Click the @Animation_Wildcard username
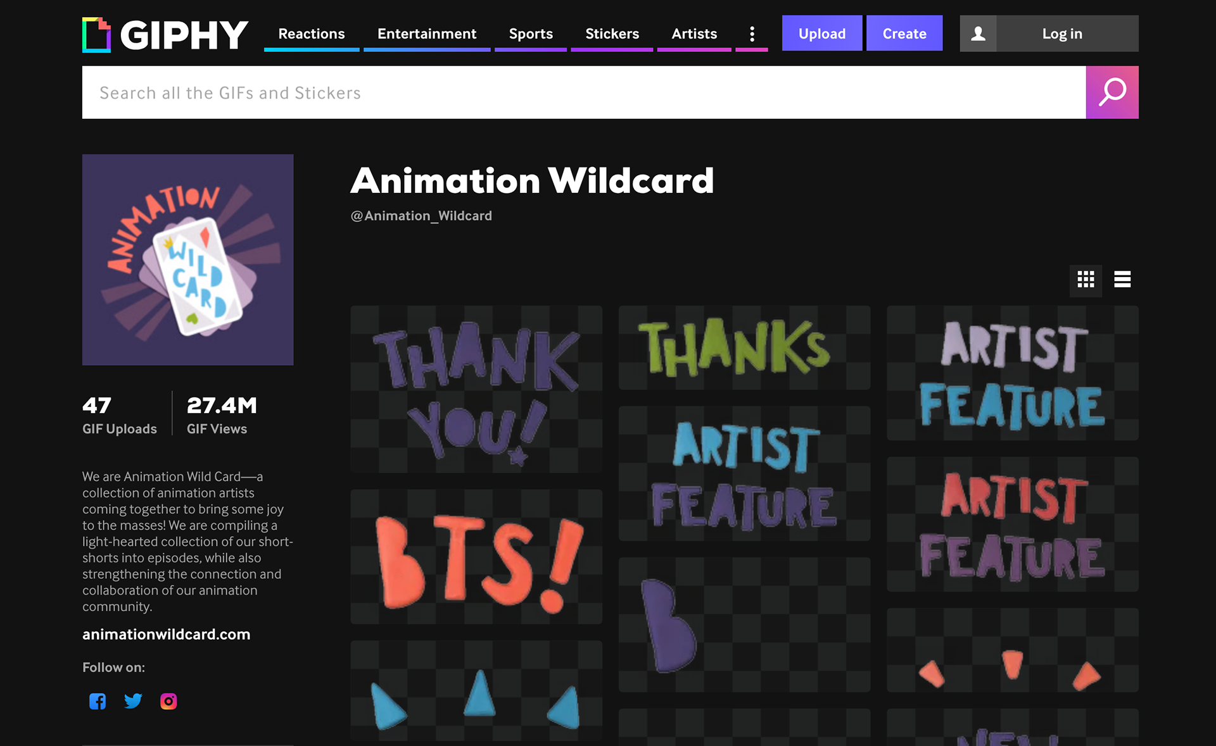This screenshot has height=746, width=1216. 421,216
